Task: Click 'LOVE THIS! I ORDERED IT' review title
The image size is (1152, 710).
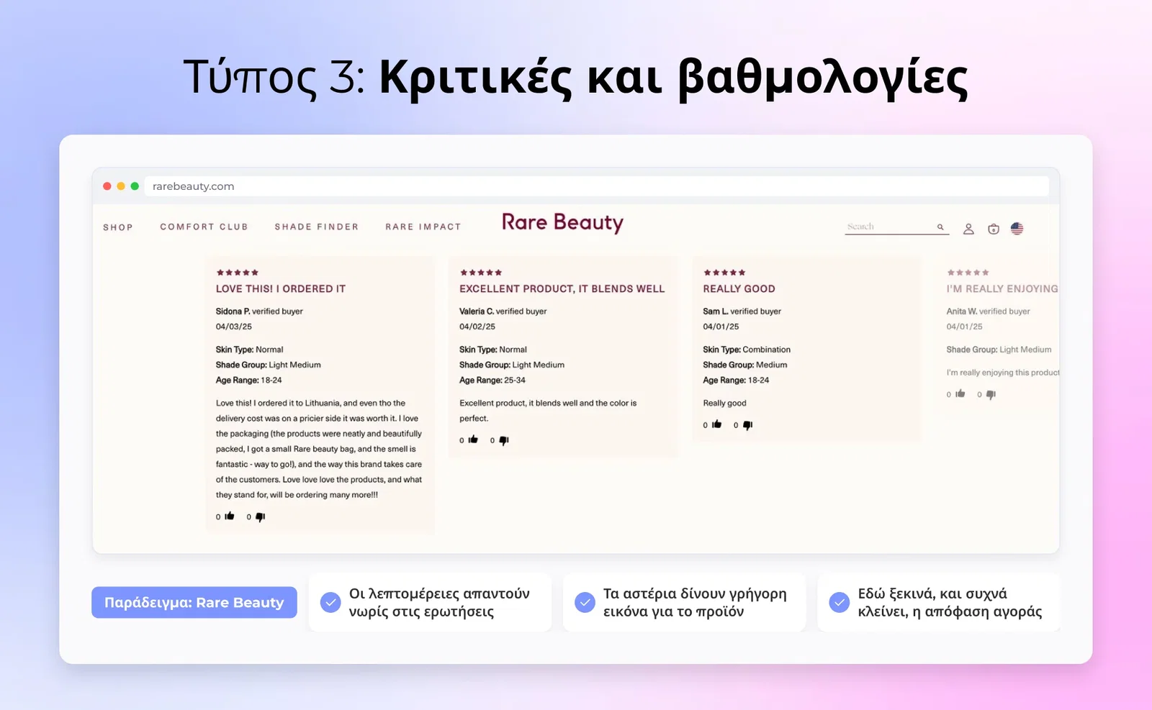Action: tap(281, 288)
